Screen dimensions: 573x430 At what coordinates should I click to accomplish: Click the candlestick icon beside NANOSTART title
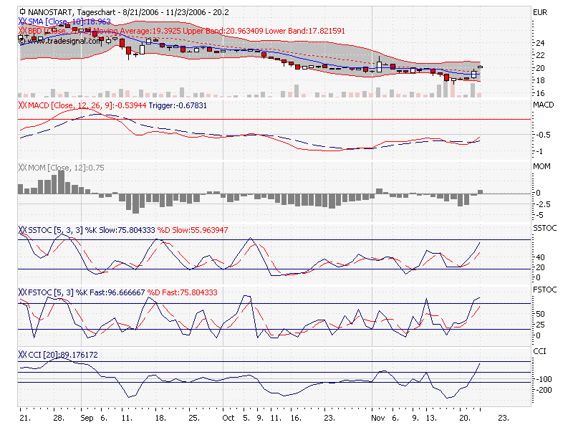tap(22, 12)
